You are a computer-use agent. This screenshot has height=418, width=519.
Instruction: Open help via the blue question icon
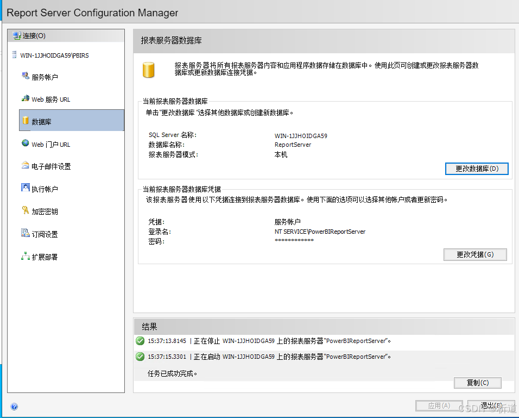click(x=14, y=406)
